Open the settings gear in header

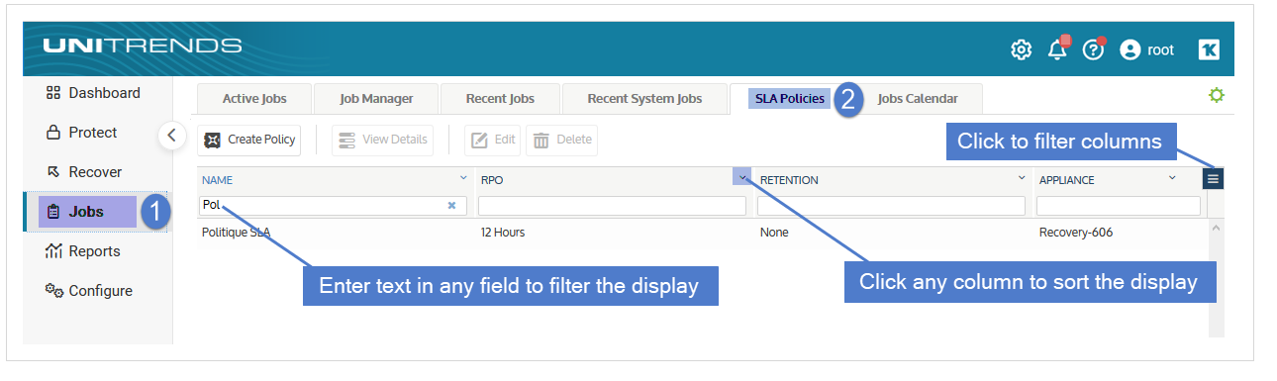(1021, 49)
